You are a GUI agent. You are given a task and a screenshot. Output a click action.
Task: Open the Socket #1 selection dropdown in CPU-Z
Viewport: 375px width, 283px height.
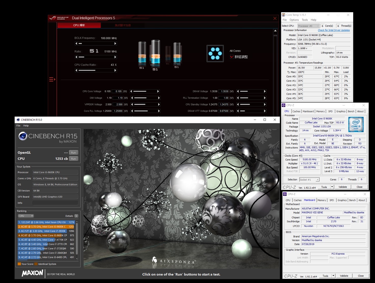(x=309, y=180)
